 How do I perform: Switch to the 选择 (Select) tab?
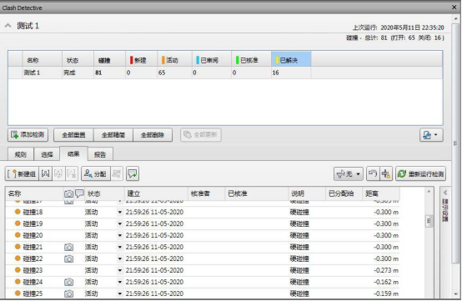[47, 154]
